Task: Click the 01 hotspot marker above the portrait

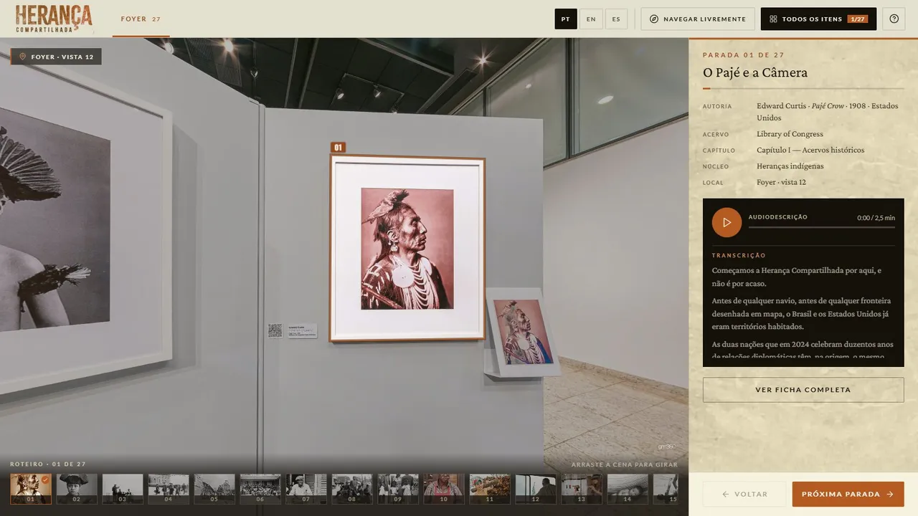Action: 338,148
